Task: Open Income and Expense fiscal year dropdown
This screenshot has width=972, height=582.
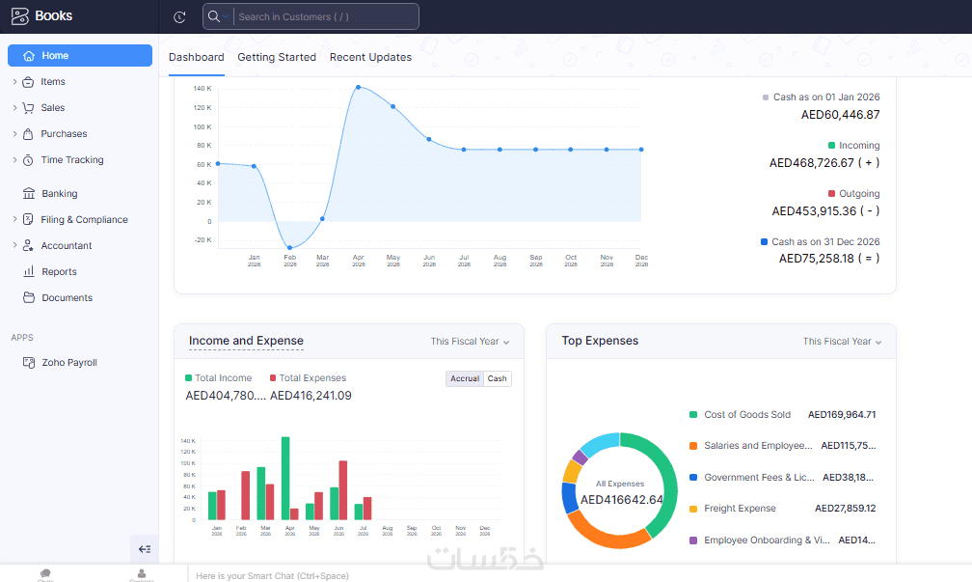Action: pyautogui.click(x=470, y=342)
